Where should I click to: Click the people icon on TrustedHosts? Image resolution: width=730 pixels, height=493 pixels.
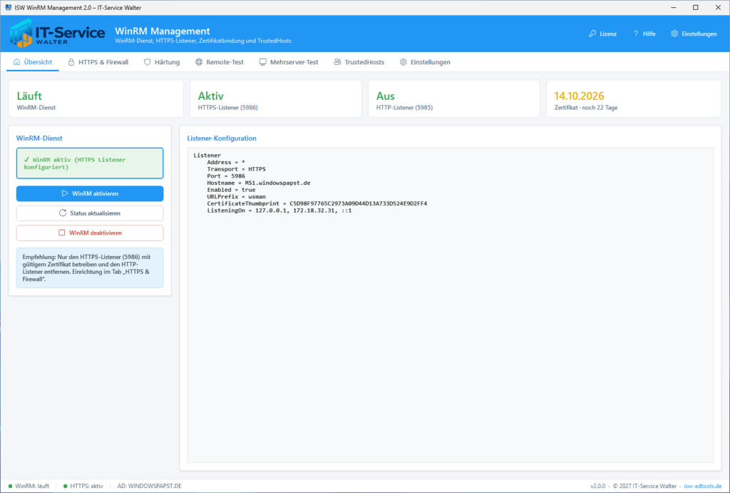point(337,62)
